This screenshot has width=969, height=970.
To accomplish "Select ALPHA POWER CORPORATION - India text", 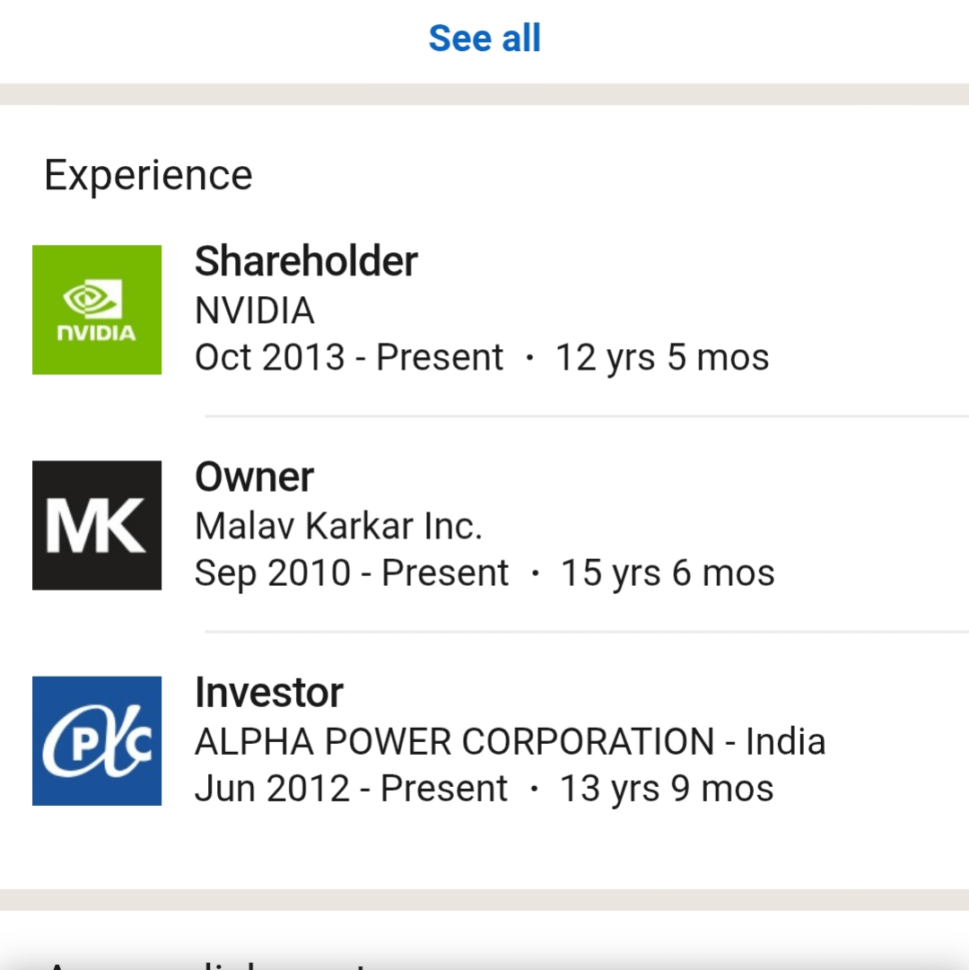I will 510,742.
